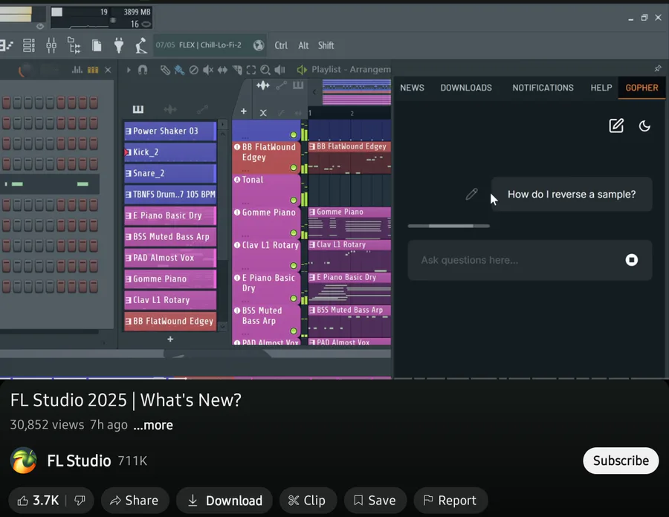The image size is (669, 517).
Task: Open the Playlist menu arrow
Action: (129, 70)
